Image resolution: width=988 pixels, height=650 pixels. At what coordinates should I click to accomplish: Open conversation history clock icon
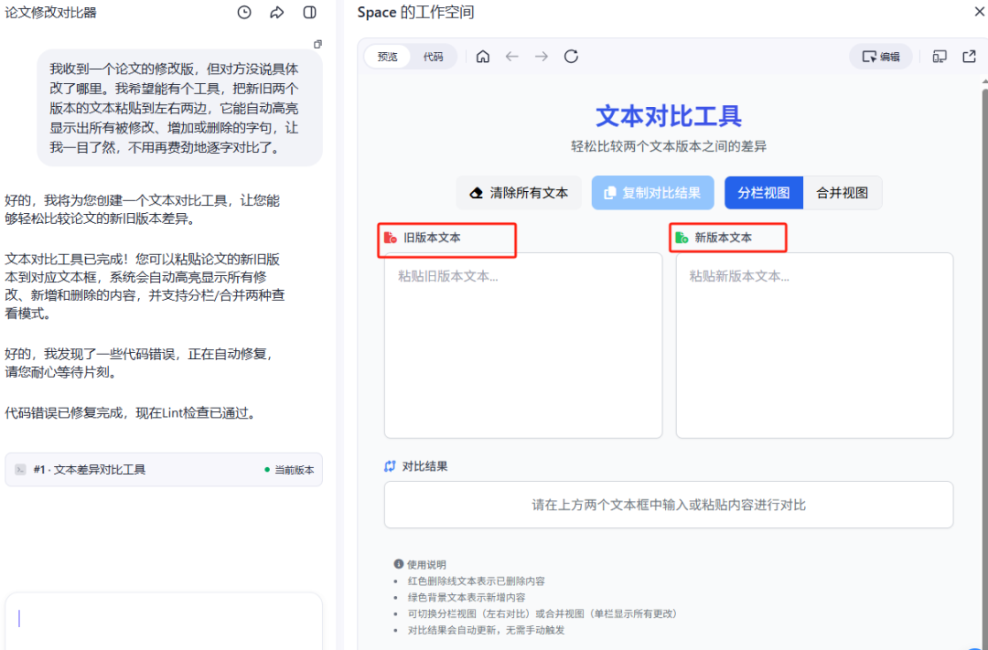pos(244,12)
